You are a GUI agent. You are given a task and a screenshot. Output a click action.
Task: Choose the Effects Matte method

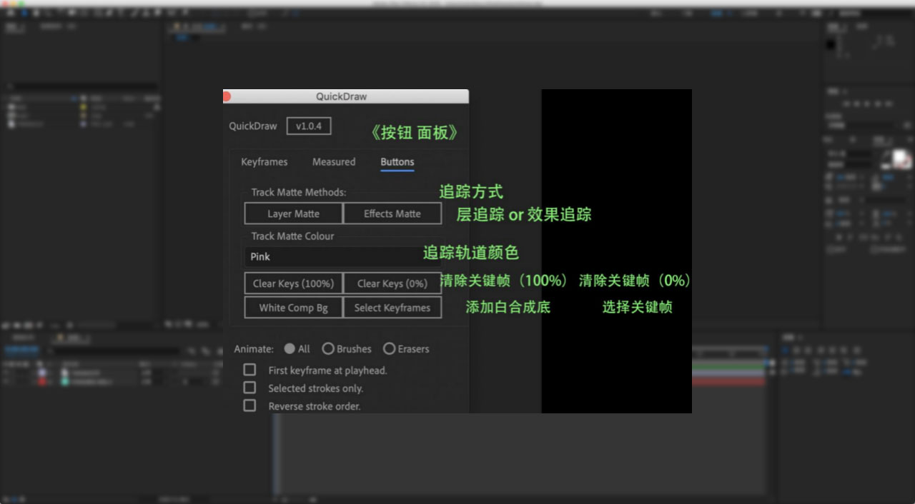(x=392, y=213)
